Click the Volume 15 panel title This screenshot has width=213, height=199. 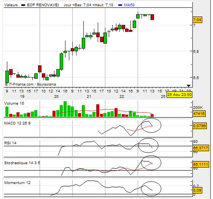click(14, 103)
